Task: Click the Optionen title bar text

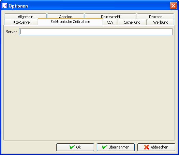Action: coord(18,6)
